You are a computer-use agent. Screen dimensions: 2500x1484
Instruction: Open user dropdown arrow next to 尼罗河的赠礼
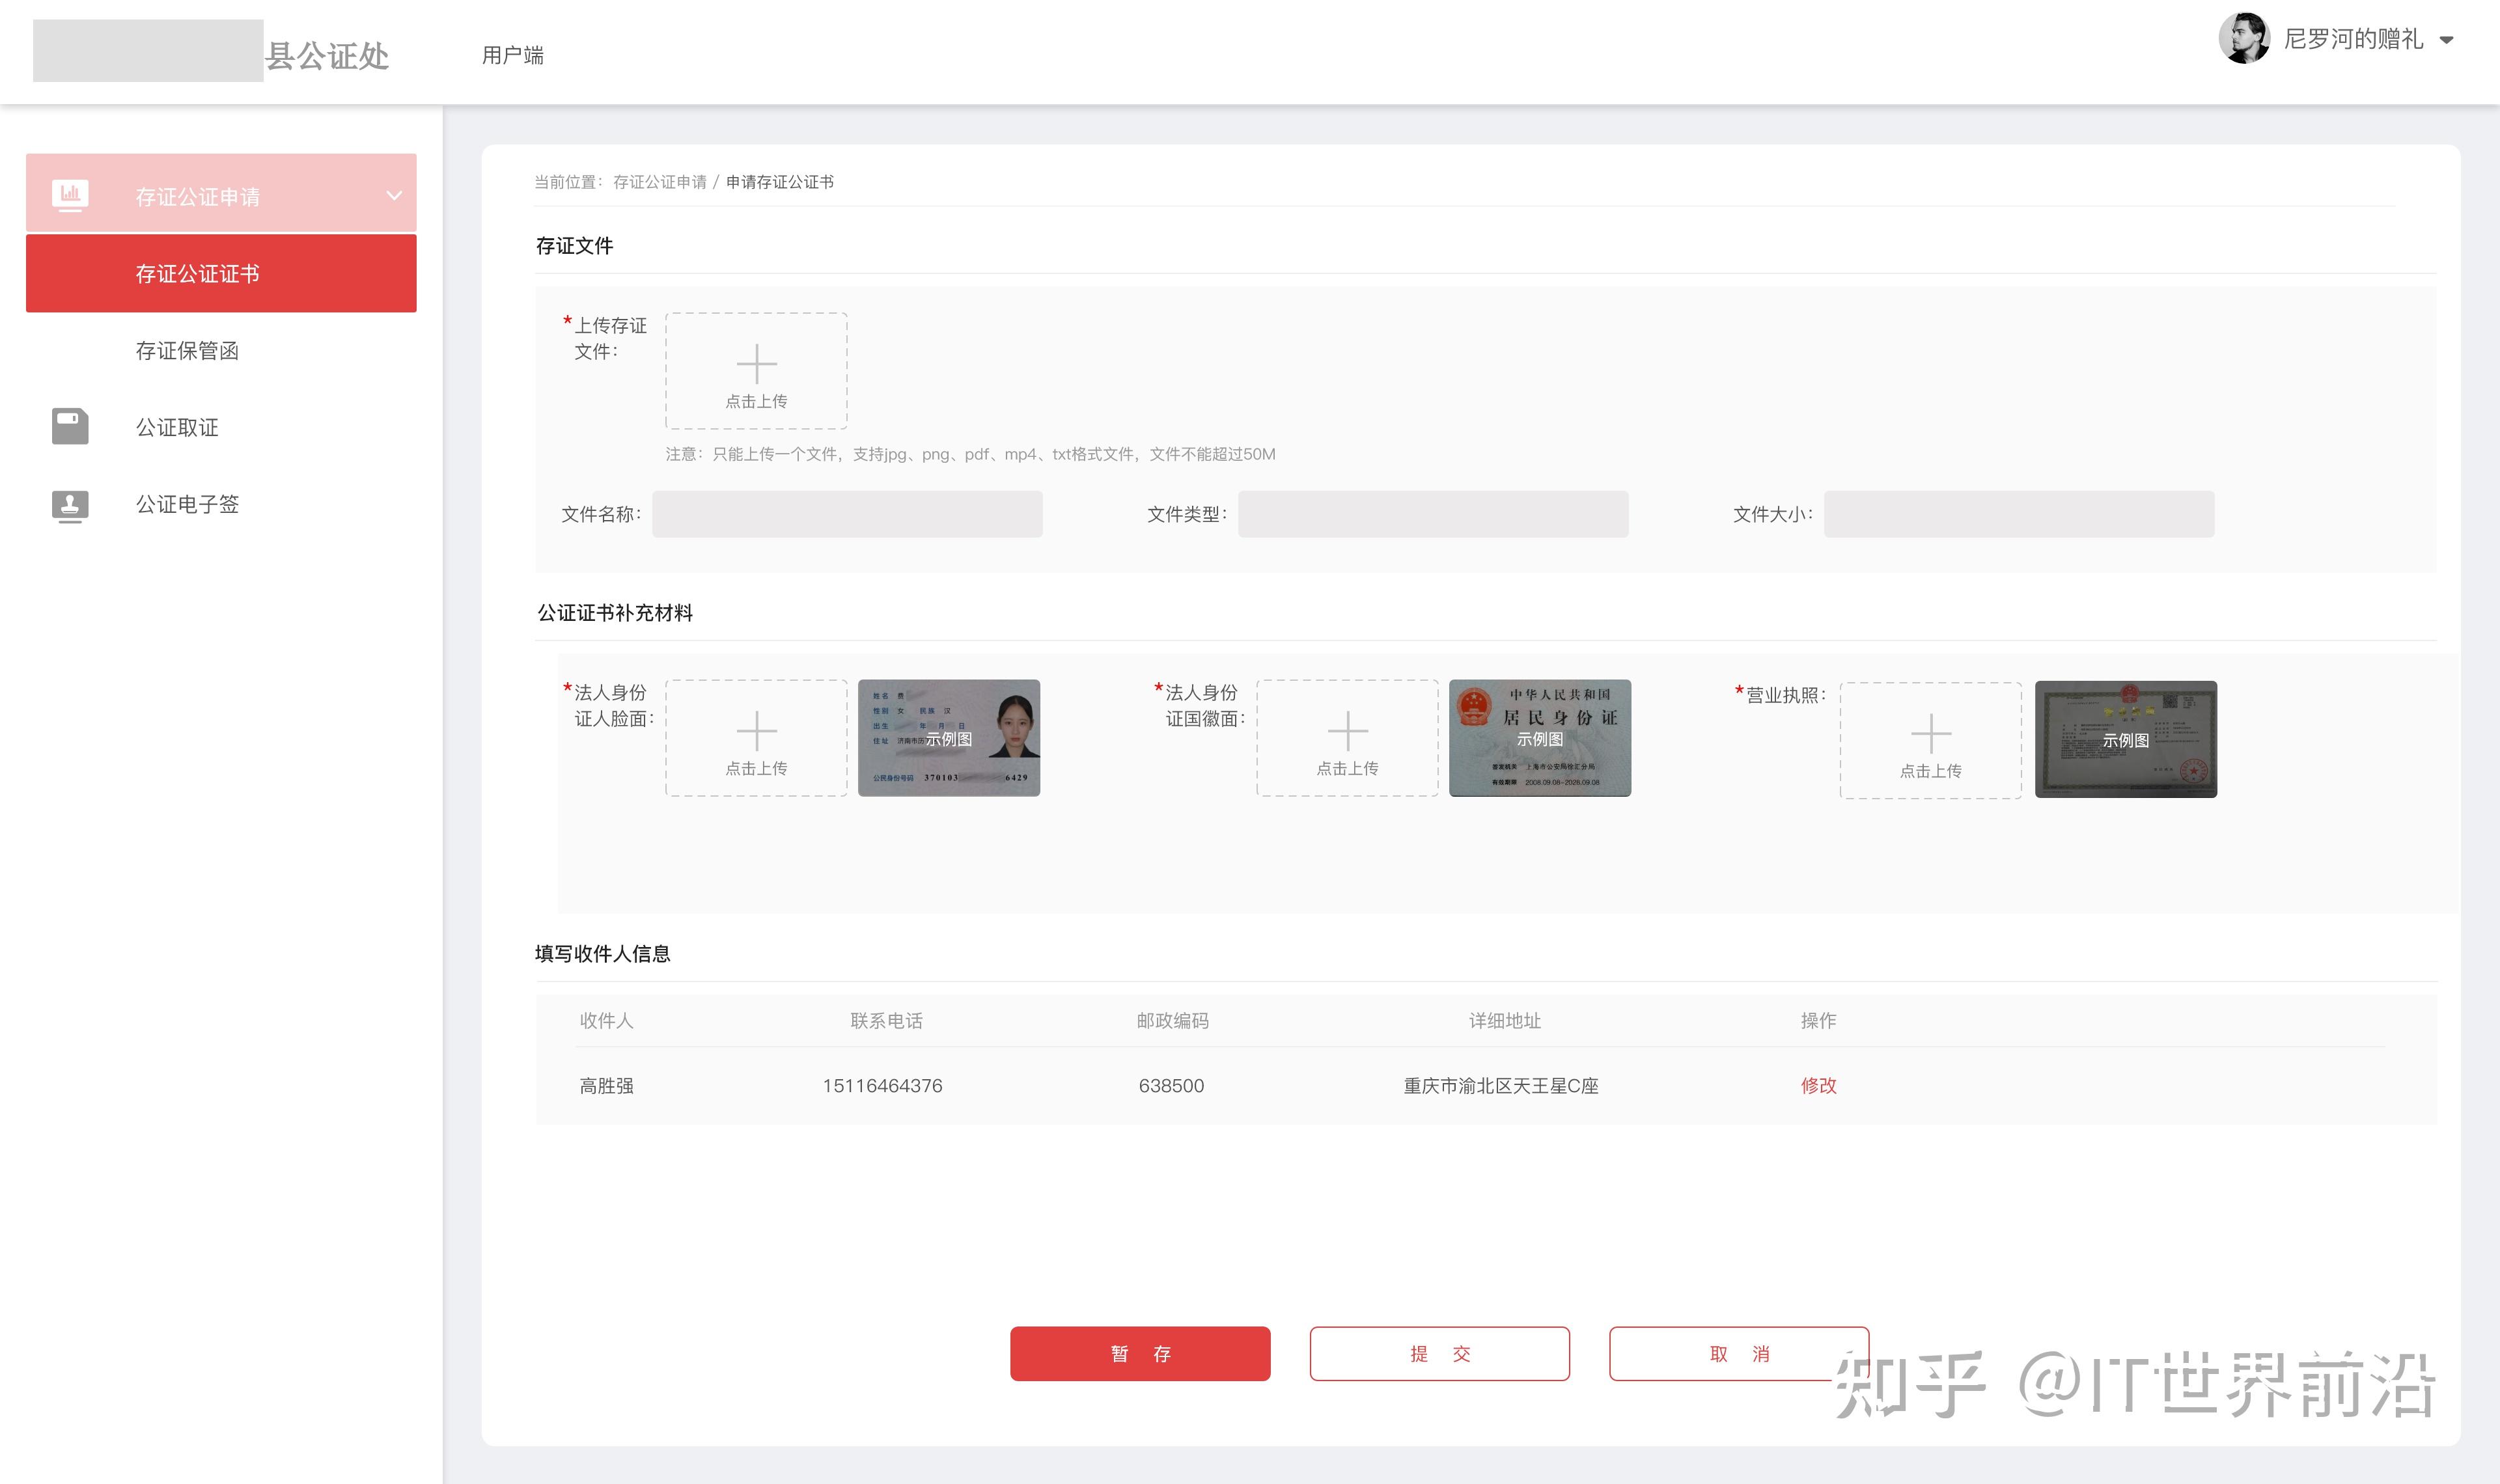pyautogui.click(x=2446, y=41)
